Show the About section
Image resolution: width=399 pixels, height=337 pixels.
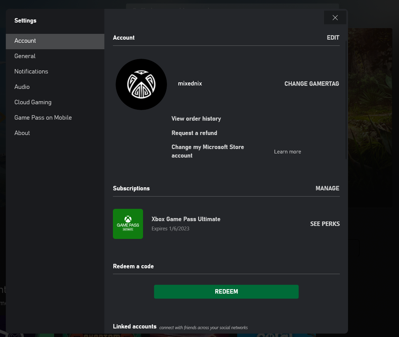55,133
